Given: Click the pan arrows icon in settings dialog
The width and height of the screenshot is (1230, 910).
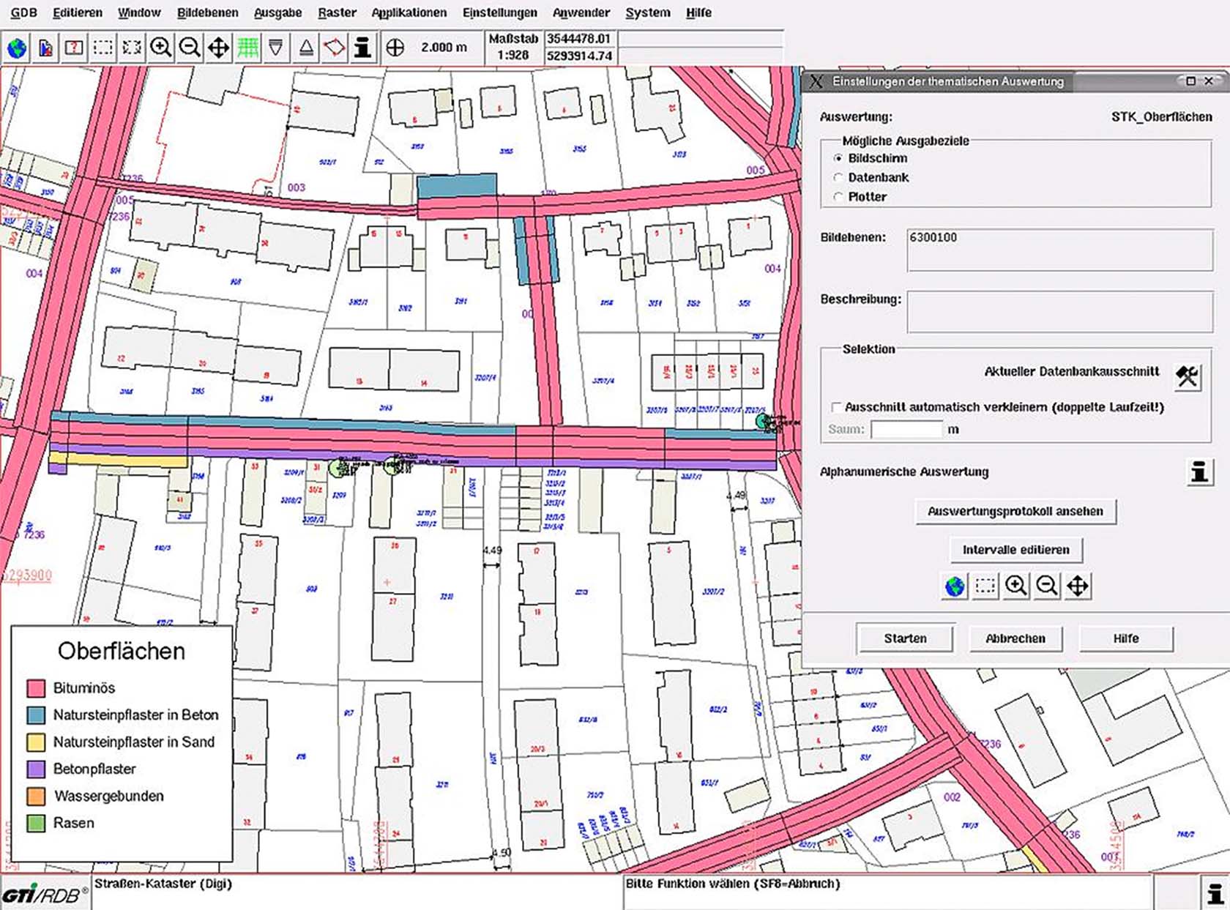Looking at the screenshot, I should pyautogui.click(x=1078, y=586).
